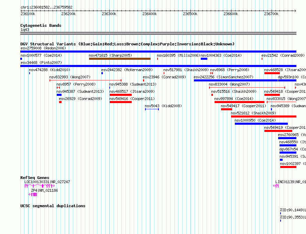Click the nsv1002397 red bar
The height and width of the screenshot is (234, 306).
point(288,167)
